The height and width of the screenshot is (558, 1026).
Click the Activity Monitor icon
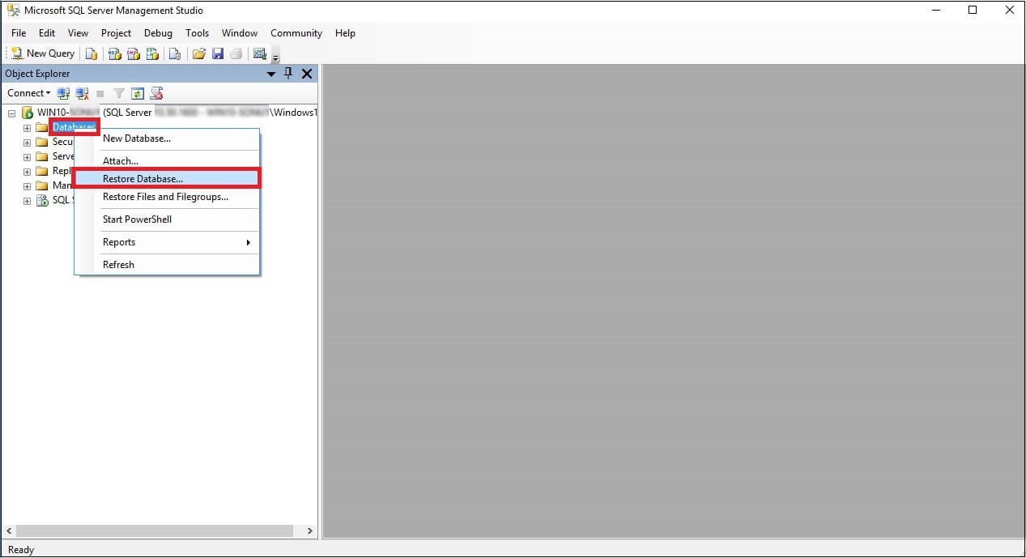(259, 54)
